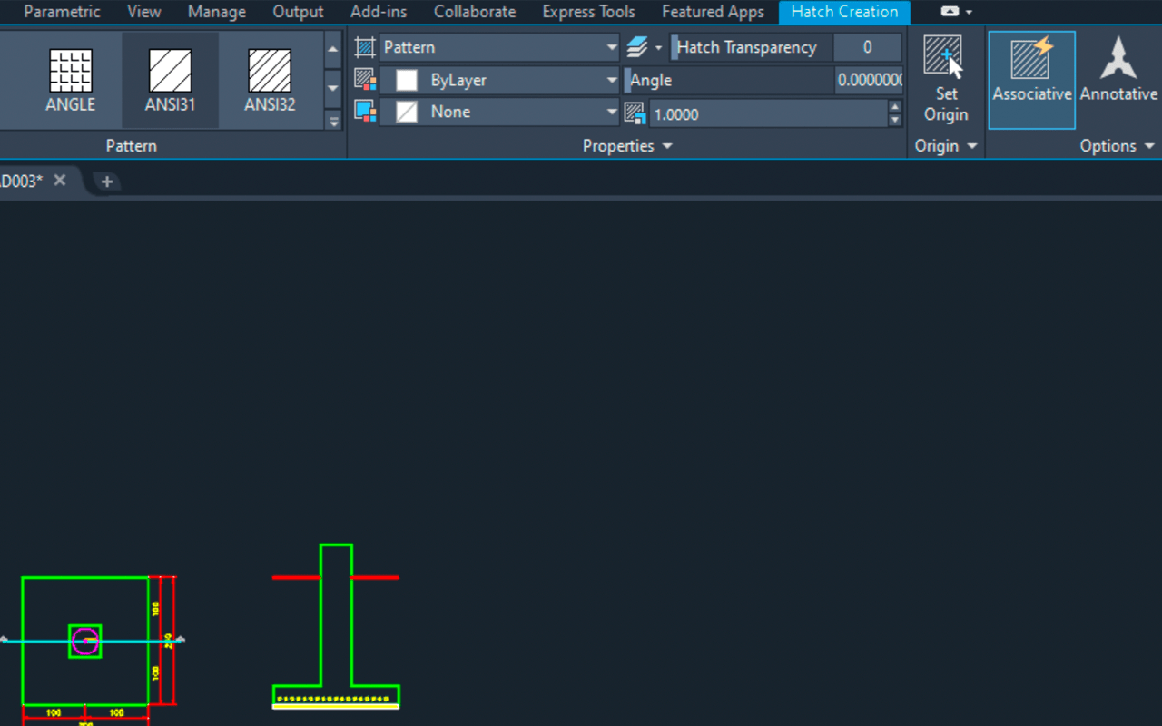
Task: Click the hatch pattern scale icon
Action: coord(635,113)
